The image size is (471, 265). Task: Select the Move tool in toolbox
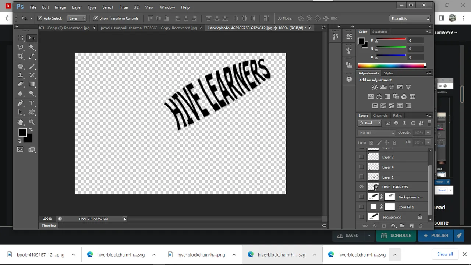[x=32, y=38]
